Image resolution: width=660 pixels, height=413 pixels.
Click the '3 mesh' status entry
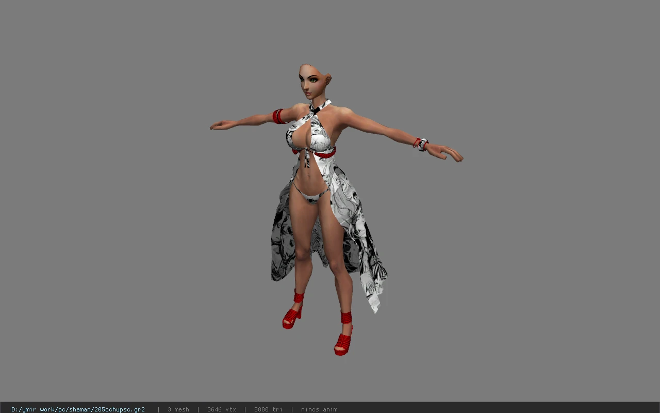coord(178,409)
